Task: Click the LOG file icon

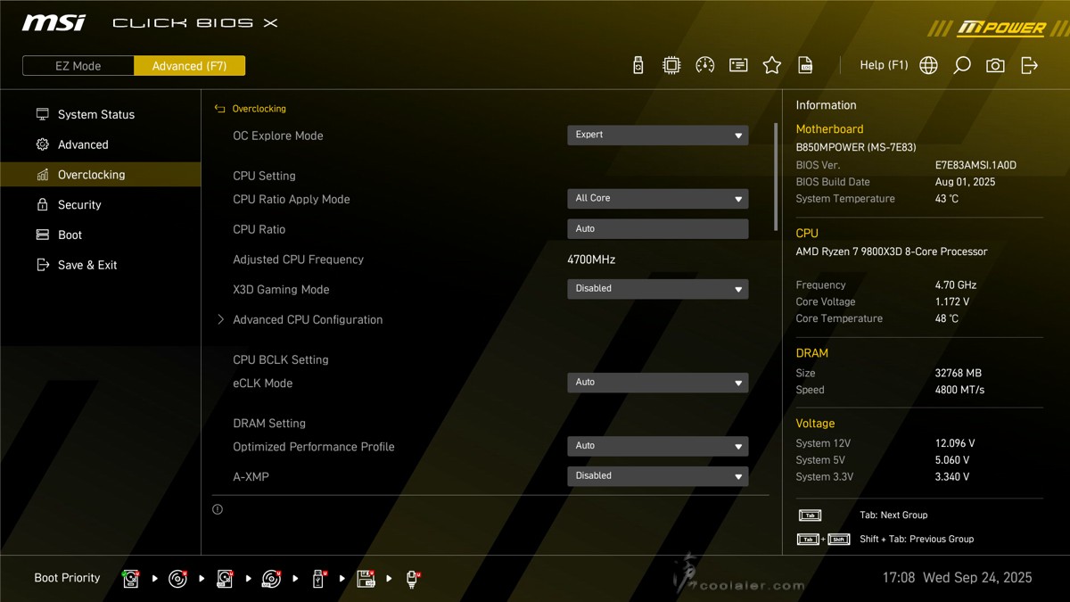Action: click(x=805, y=65)
